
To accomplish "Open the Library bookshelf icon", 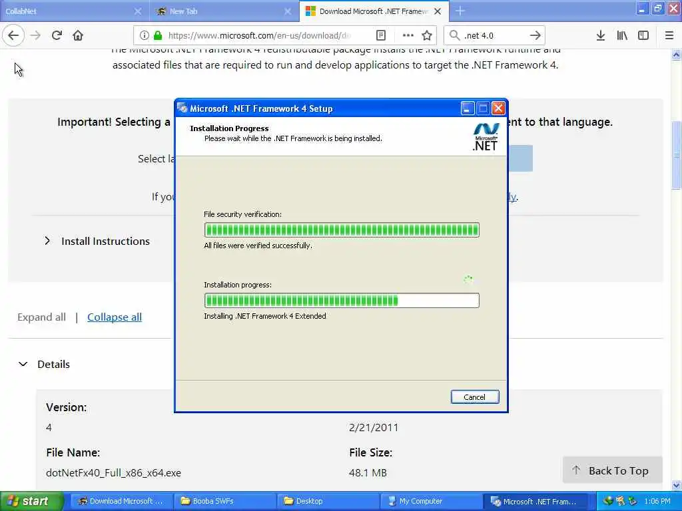I will tap(622, 35).
